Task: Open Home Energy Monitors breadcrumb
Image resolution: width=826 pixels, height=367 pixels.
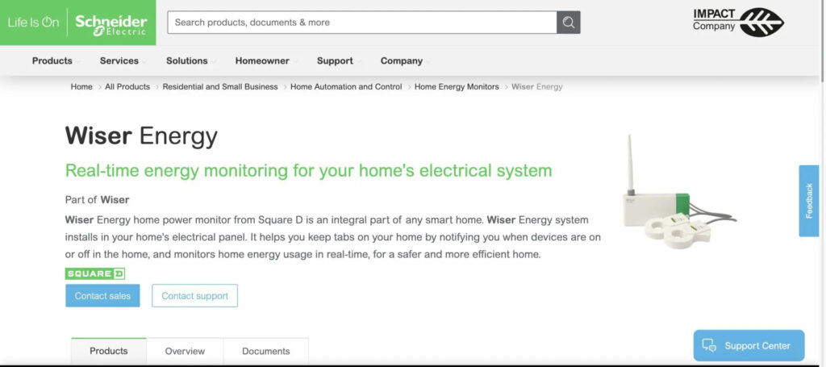Action: [x=457, y=87]
